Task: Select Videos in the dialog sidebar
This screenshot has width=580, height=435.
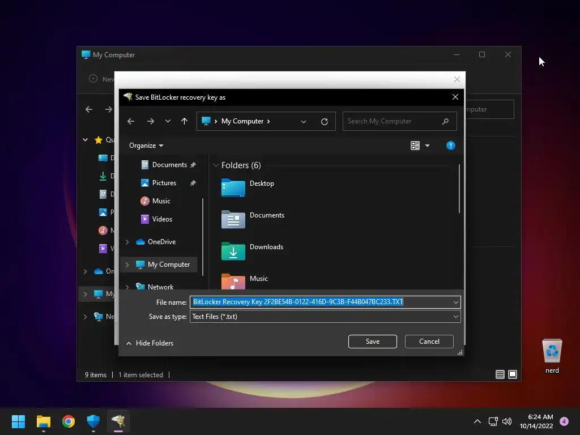Action: click(161, 219)
